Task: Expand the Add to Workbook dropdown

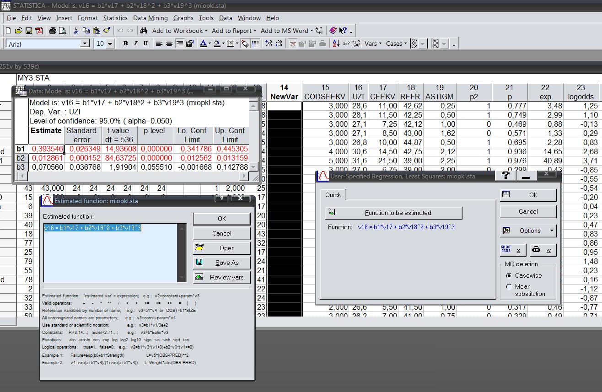Action: [x=180, y=31]
